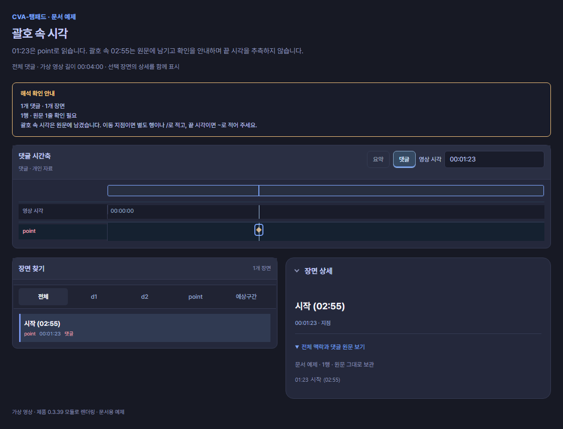Screen dimensions: 563x429
Task: Click the '댓글 시간축' panel heading
Action: coord(35,156)
